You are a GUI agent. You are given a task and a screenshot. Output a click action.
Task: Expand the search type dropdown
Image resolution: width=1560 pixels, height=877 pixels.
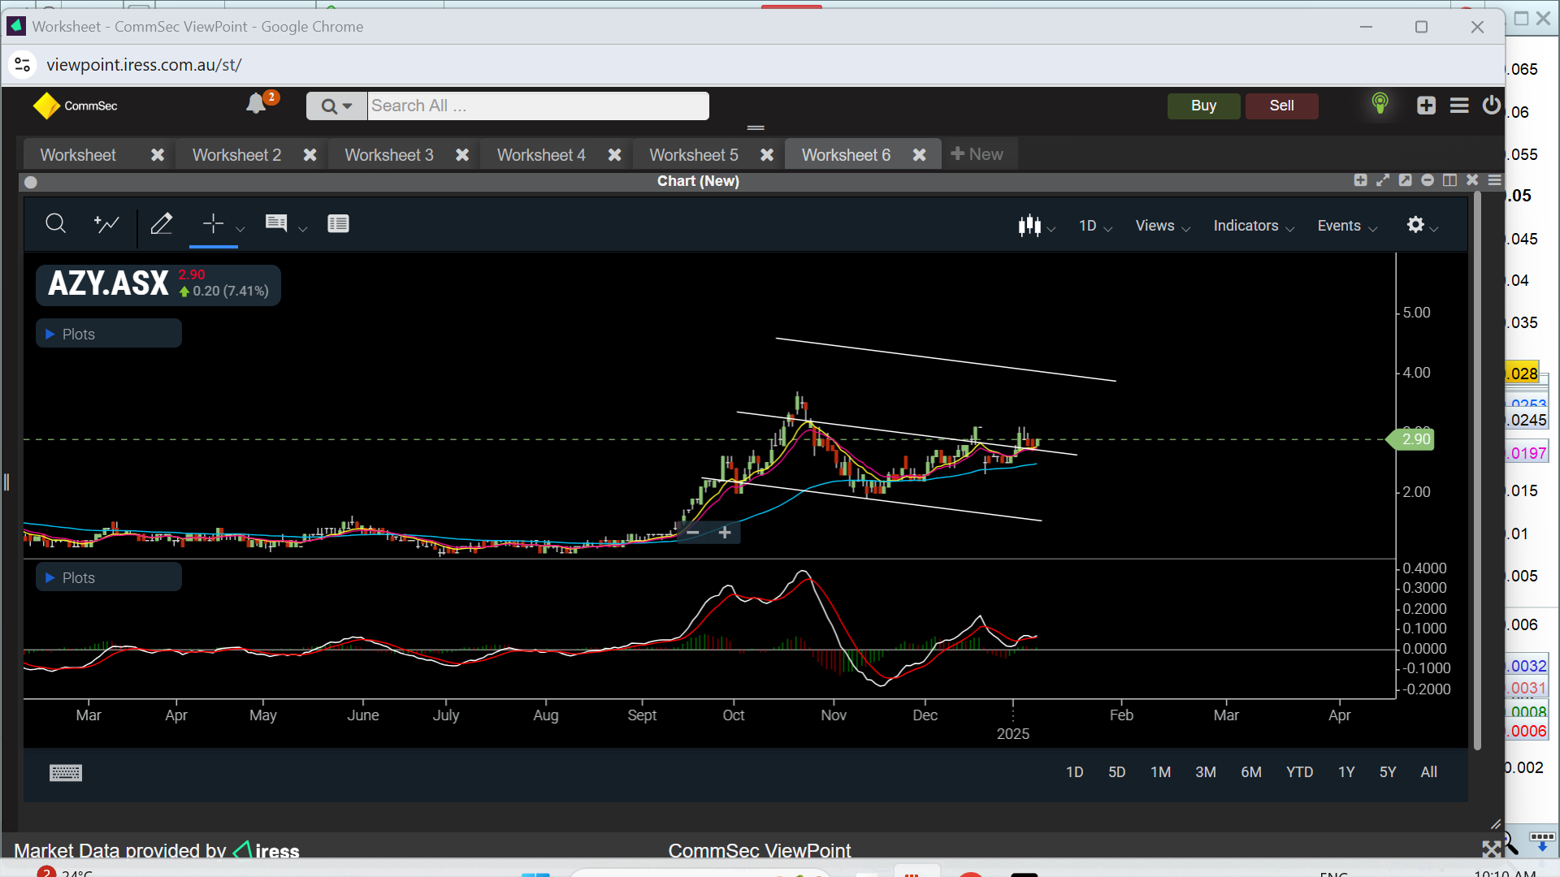tap(336, 106)
